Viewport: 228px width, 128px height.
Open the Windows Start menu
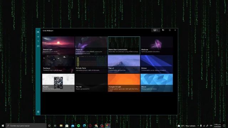tap(3, 126)
